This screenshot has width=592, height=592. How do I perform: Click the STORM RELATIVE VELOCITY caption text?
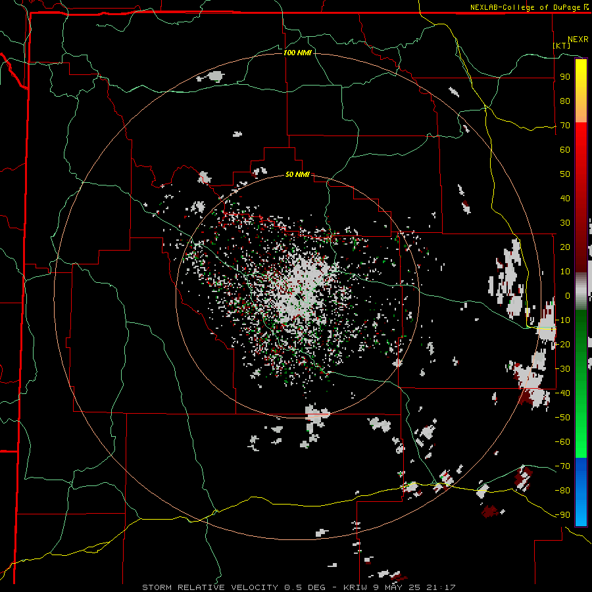[x=210, y=587]
